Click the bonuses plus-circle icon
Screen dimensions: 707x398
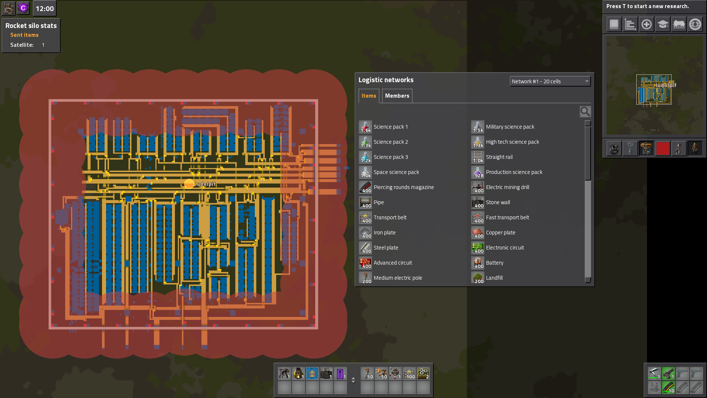(646, 25)
